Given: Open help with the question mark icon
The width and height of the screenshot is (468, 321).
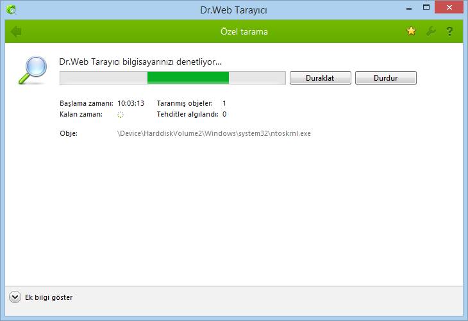Looking at the screenshot, I should point(450,31).
